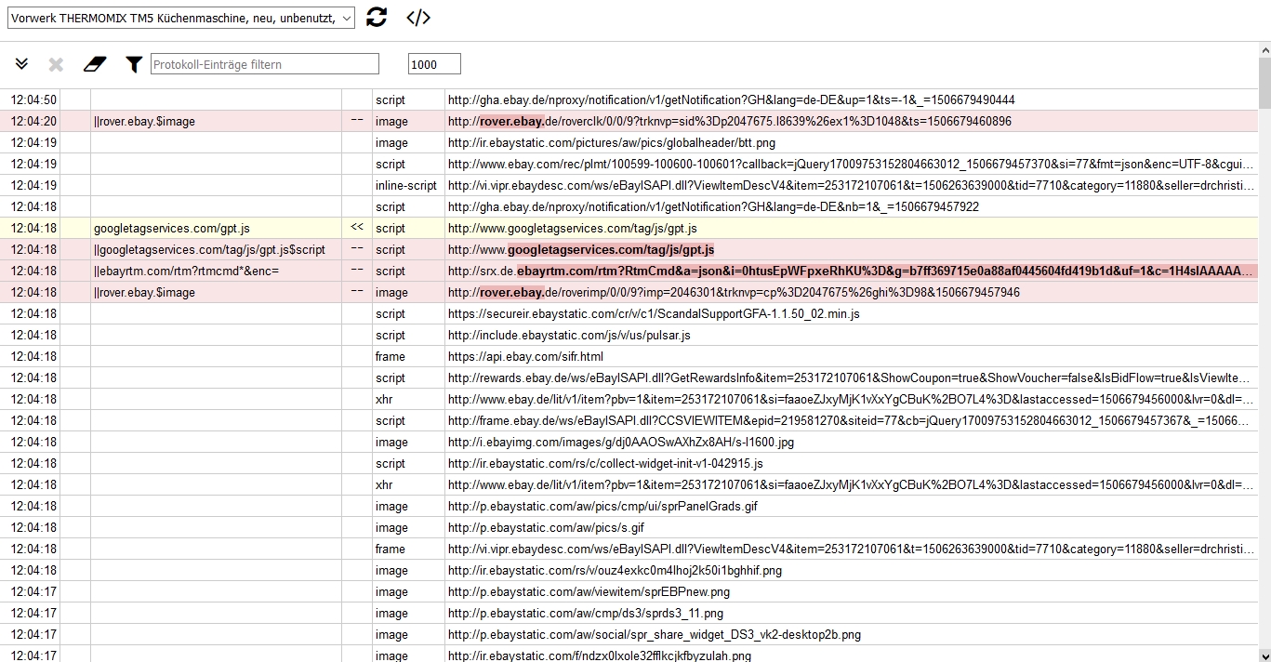Click the globalheader/btt.png image URL

click(611, 143)
